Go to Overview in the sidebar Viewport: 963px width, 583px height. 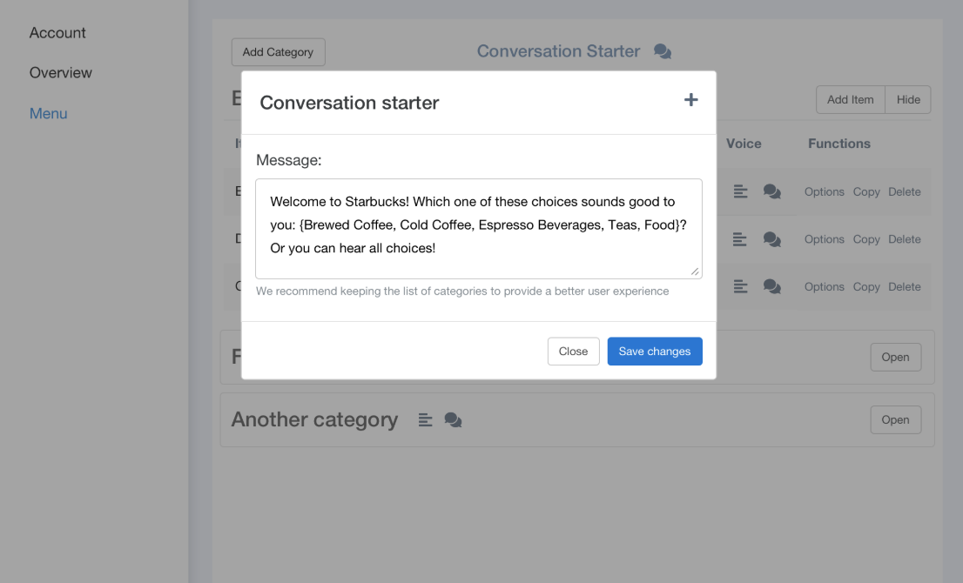(x=61, y=72)
